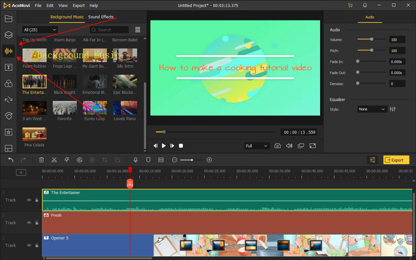Add a new track to timeline
The height and width of the screenshot is (260, 416).
21,172
